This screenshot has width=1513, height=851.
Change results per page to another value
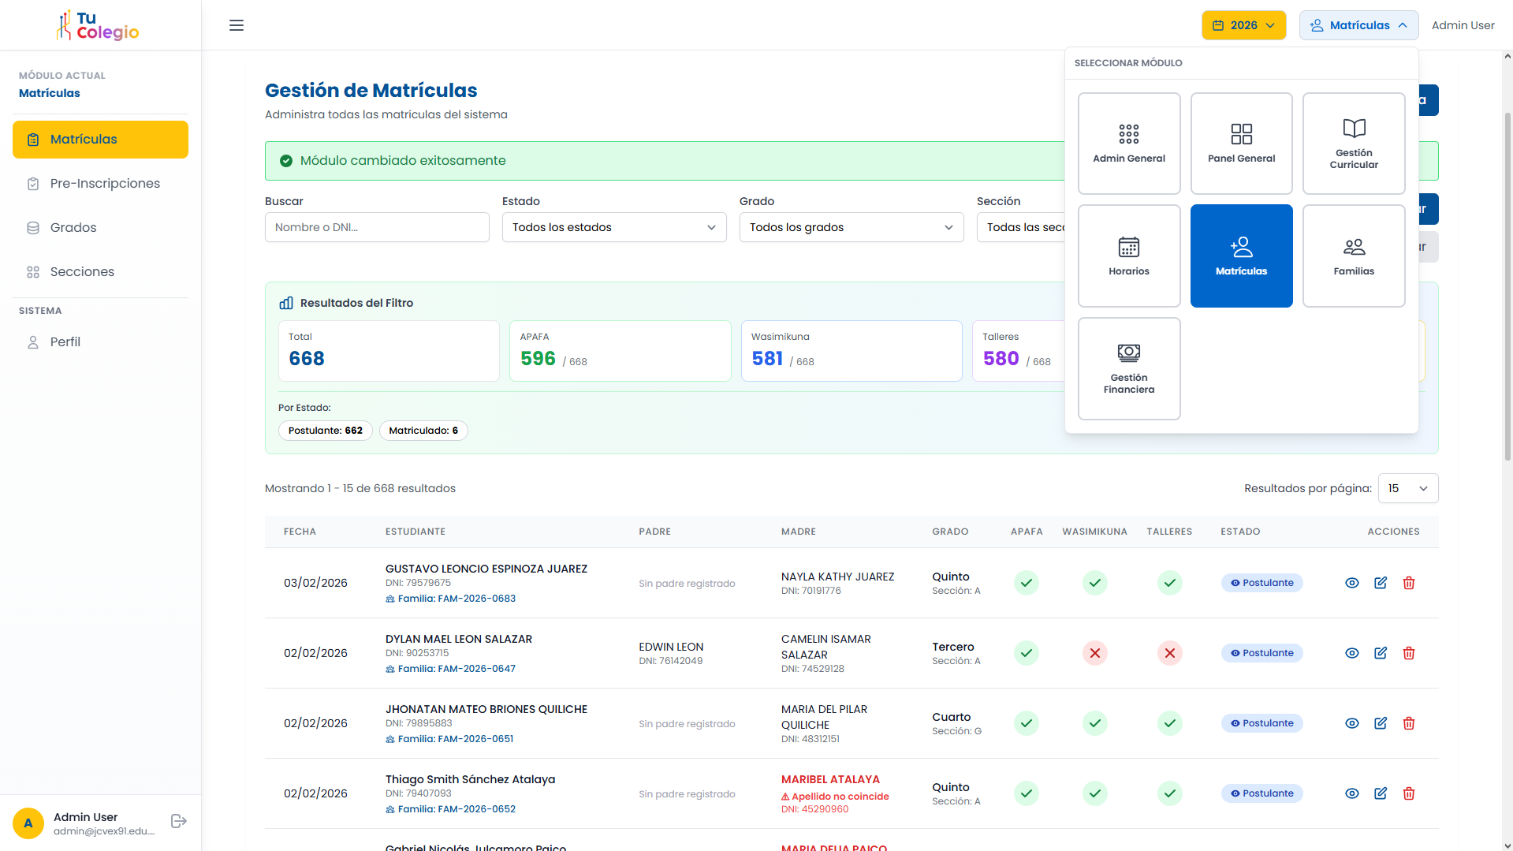(x=1407, y=488)
